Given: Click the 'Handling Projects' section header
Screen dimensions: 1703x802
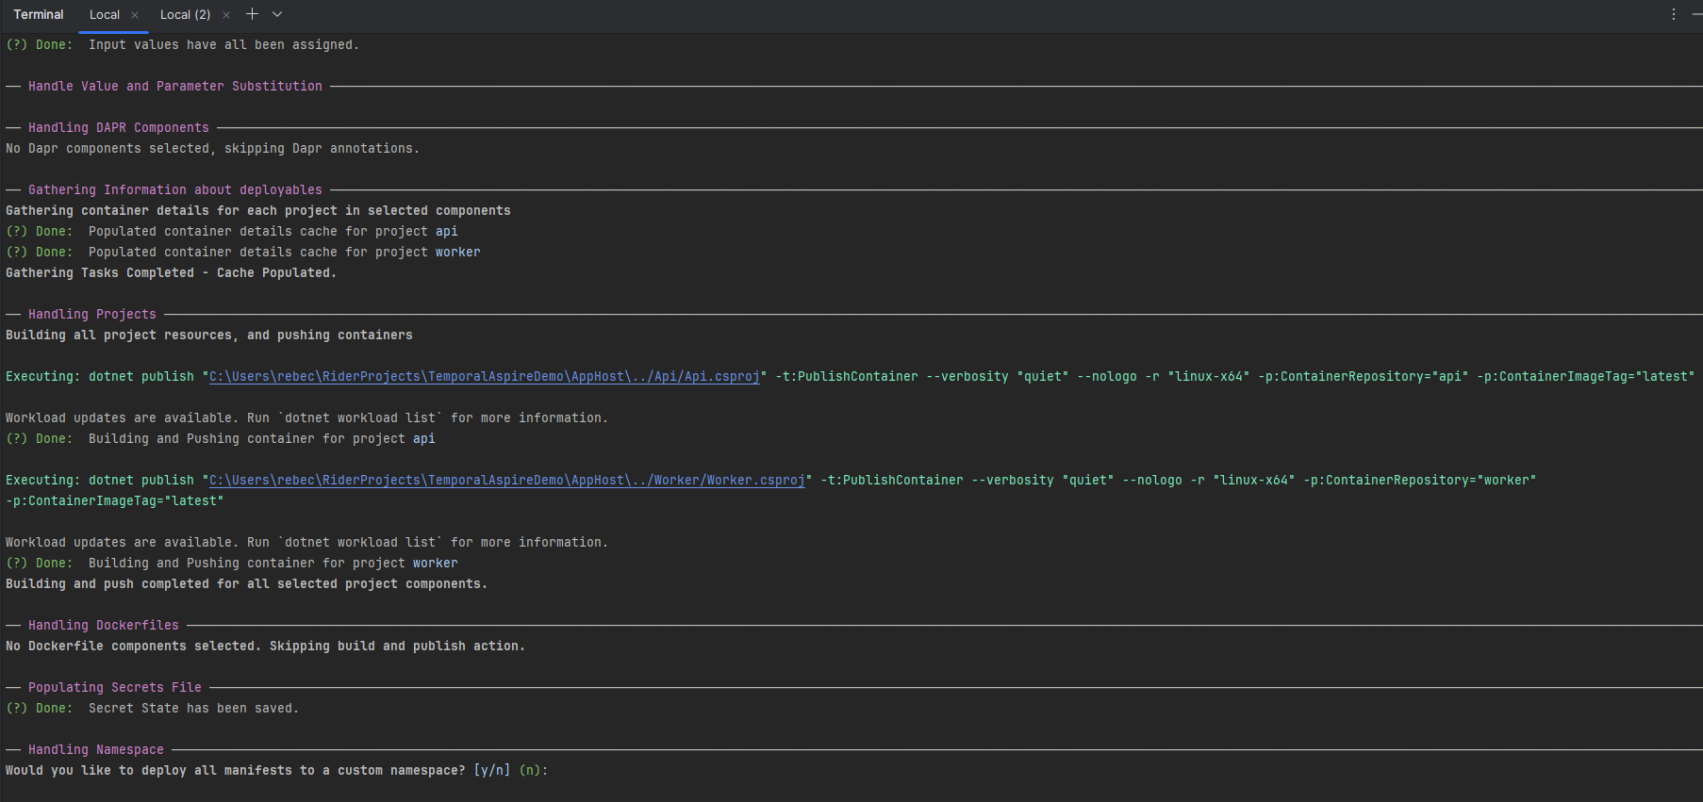Looking at the screenshot, I should pyautogui.click(x=91, y=314).
